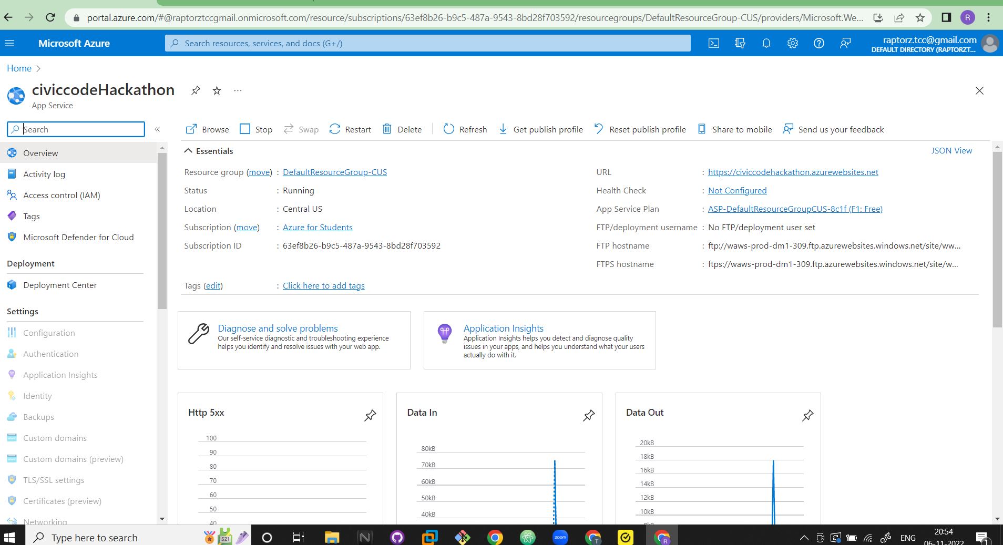Image resolution: width=1003 pixels, height=545 pixels.
Task: Open TLS/SSL settings
Action: [x=78, y=480]
